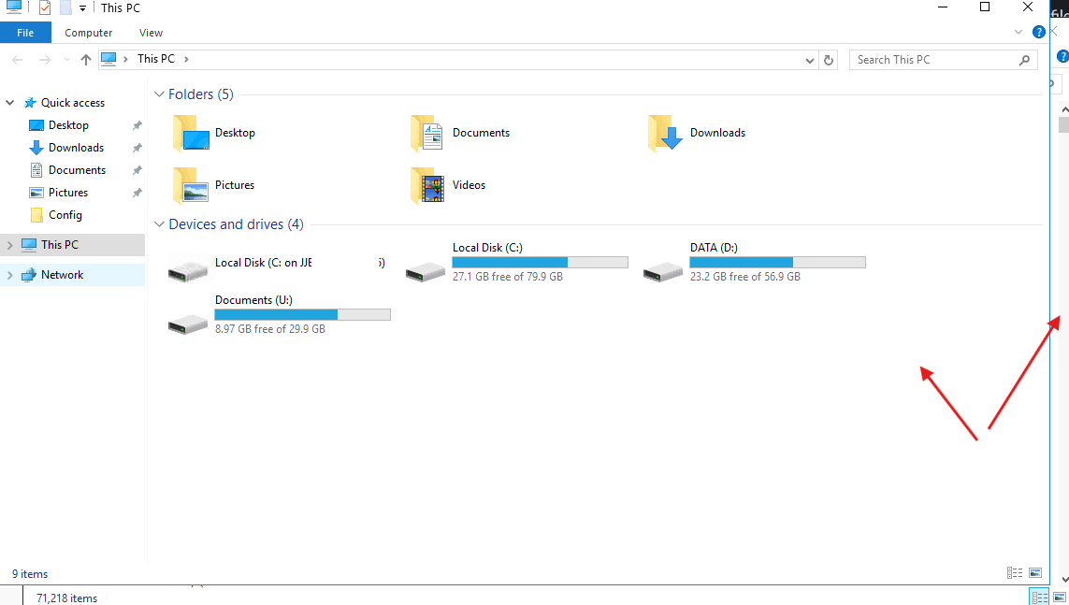Viewport: 1069px width, 605px height.
Task: Click the Properties quick access toolbar icon
Action: coord(44,8)
